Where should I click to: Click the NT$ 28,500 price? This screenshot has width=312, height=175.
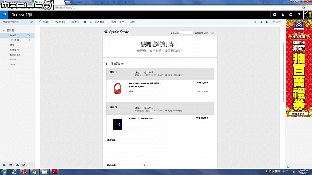point(201,118)
